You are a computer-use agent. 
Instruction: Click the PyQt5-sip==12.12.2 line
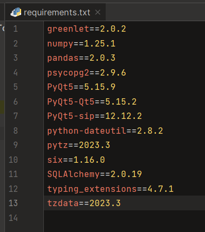click(95, 116)
